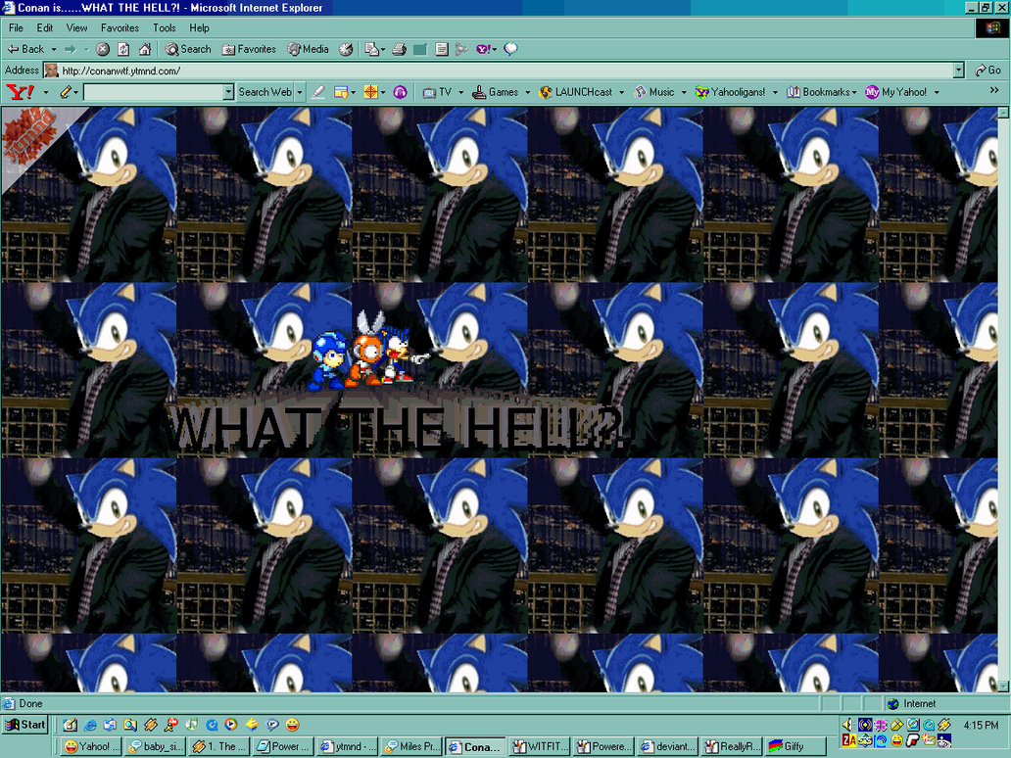Switch to the Miles Pr... taskbar window

coord(411,746)
